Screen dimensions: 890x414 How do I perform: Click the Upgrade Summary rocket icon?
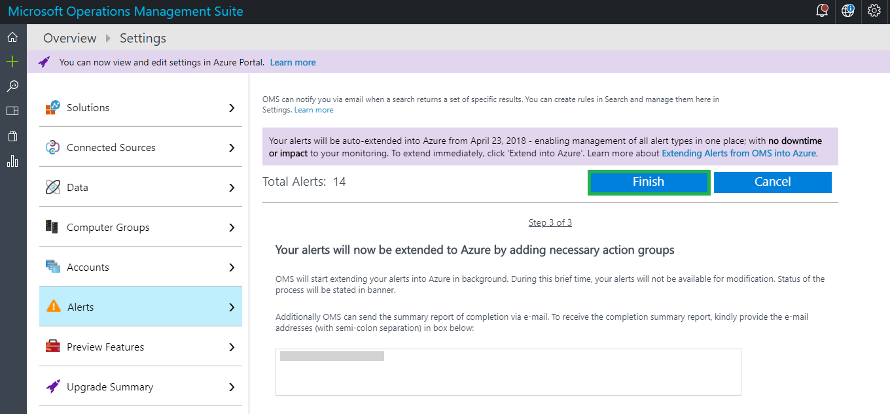click(53, 387)
